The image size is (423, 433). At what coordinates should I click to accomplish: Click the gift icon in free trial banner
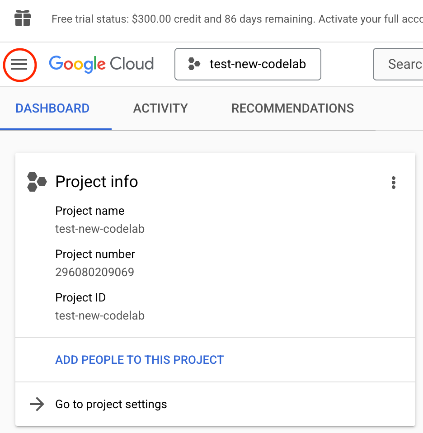(x=23, y=19)
